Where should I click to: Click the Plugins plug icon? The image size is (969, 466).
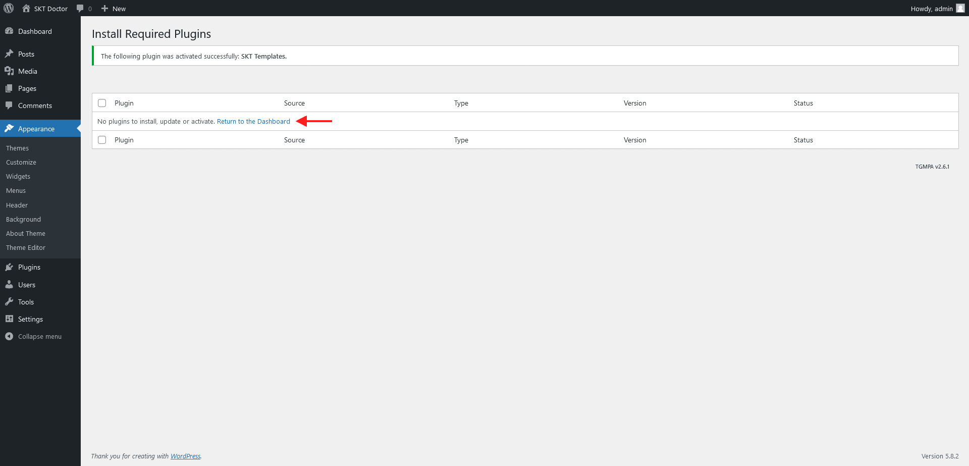coord(9,267)
